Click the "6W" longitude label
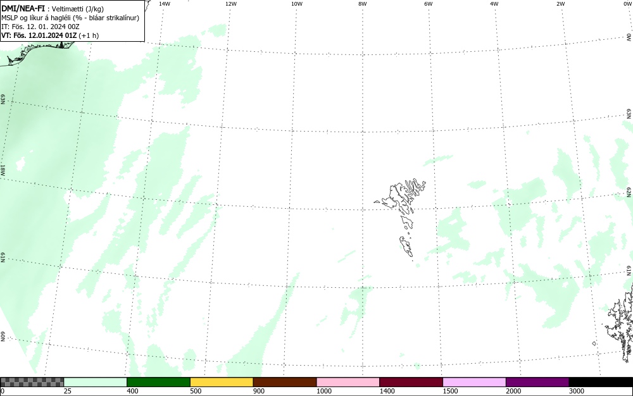633x396 pixels. pyautogui.click(x=429, y=4)
